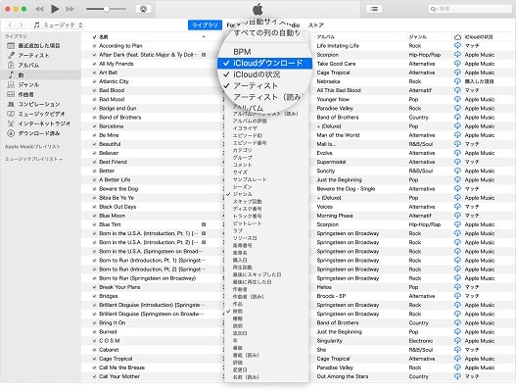
Task: Click iCloud download icon for Life Imitating Life
Action: click(457, 46)
